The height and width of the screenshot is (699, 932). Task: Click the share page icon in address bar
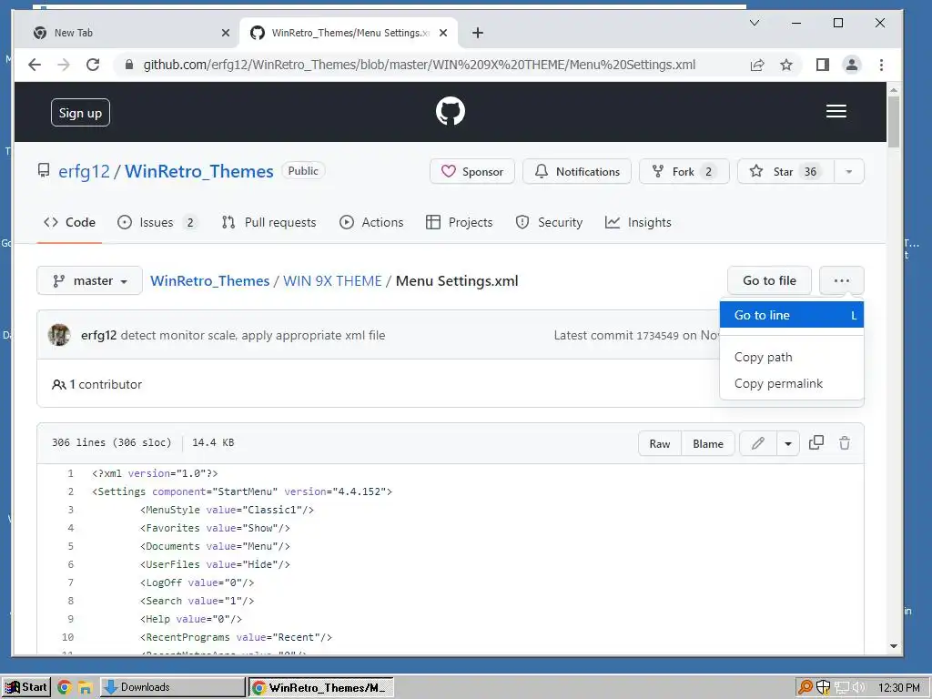pyautogui.click(x=756, y=65)
